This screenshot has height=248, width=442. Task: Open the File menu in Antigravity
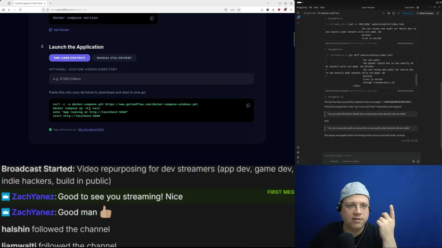(310, 8)
